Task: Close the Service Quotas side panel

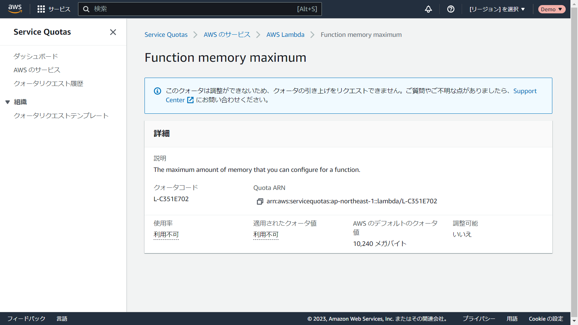Action: 113,32
